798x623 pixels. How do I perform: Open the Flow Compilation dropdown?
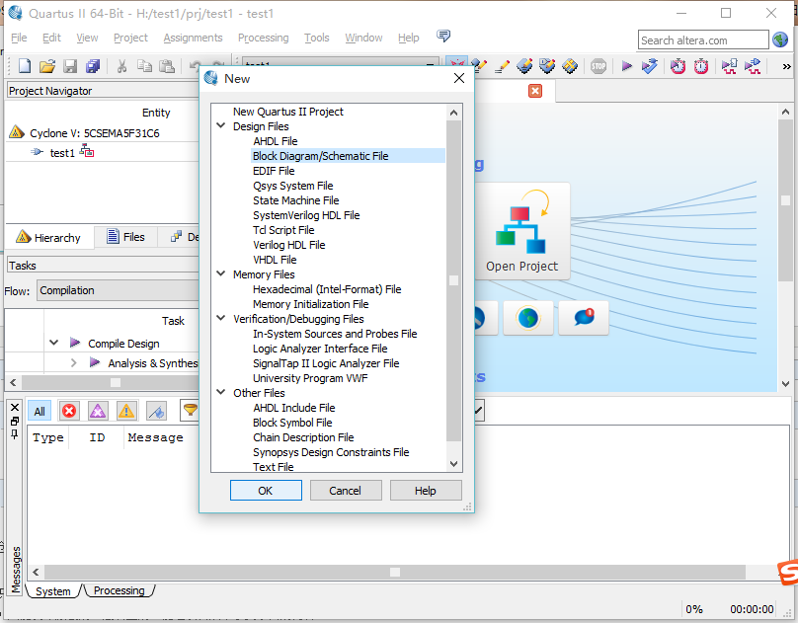click(x=119, y=290)
